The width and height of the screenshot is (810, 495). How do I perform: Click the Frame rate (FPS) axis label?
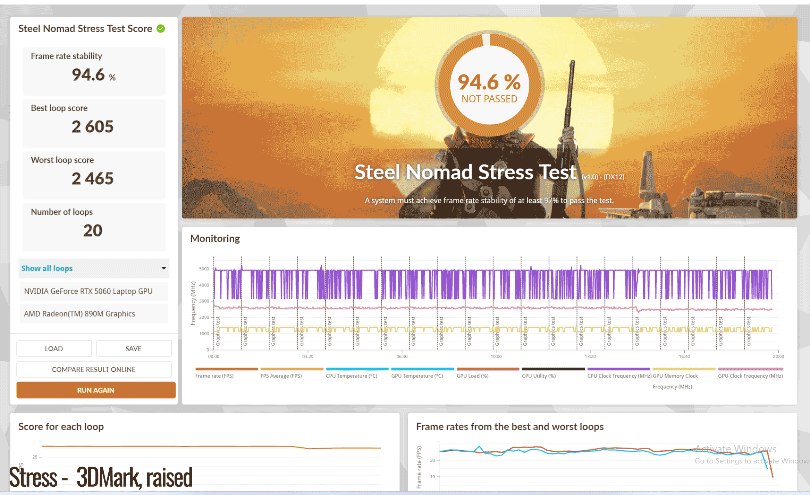click(419, 467)
